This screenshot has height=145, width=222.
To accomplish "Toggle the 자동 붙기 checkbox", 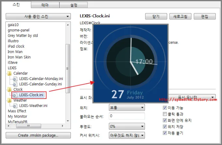I will (165, 133).
